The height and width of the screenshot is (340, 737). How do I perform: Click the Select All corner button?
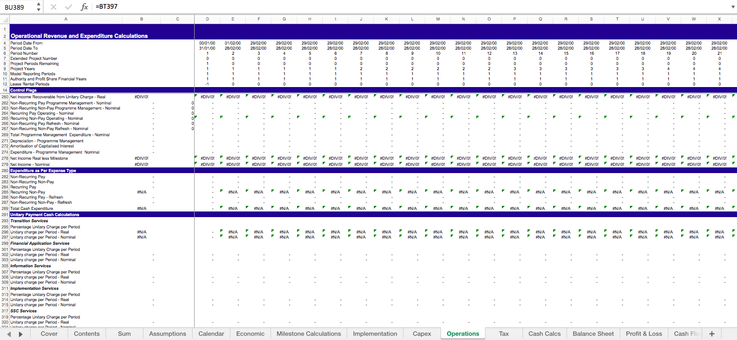[x=5, y=19]
